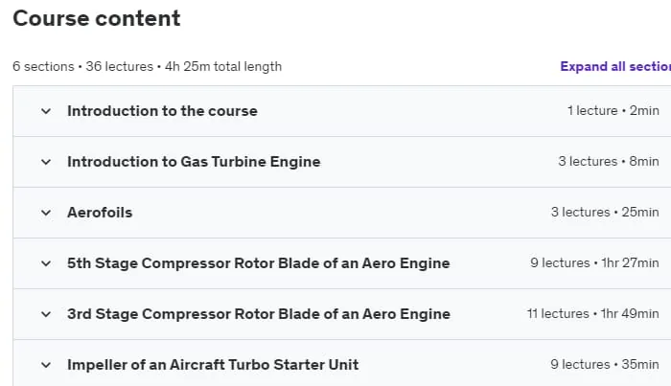This screenshot has width=671, height=386.
Task: Click chevron beside Introduction to the course
Action: pyautogui.click(x=46, y=111)
